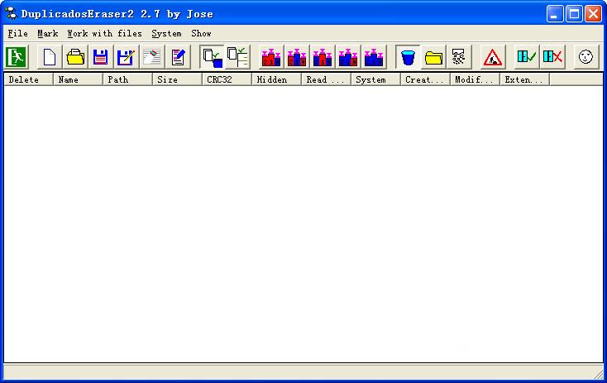607x383 pixels.
Task: Open a saved list with folder icon
Action: coord(75,57)
